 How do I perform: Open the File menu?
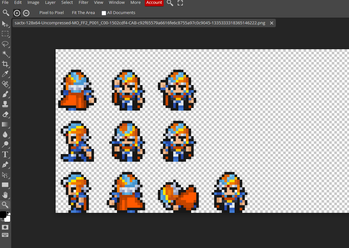coord(5,3)
